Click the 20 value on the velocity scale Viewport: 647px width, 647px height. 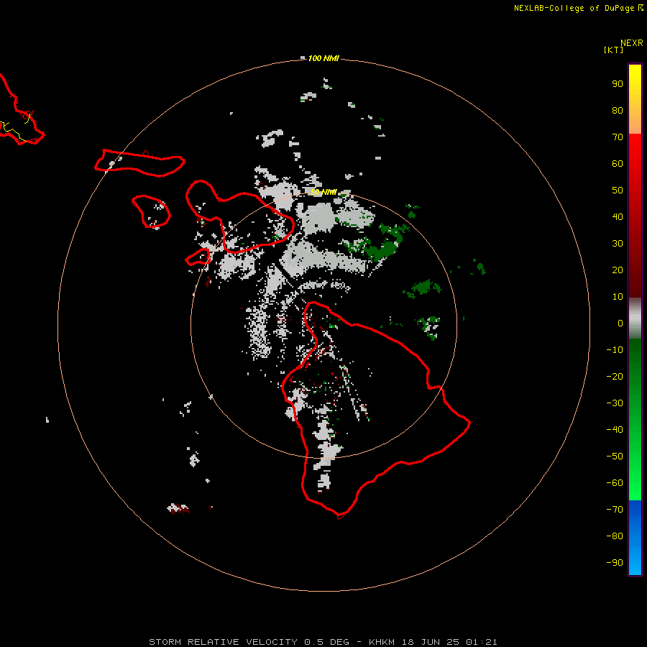pyautogui.click(x=618, y=270)
